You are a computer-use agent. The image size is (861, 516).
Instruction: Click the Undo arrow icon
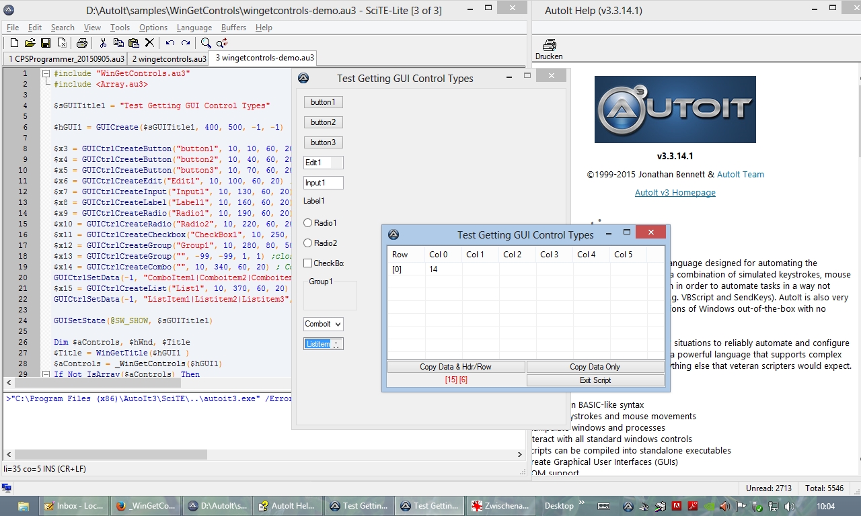[170, 43]
